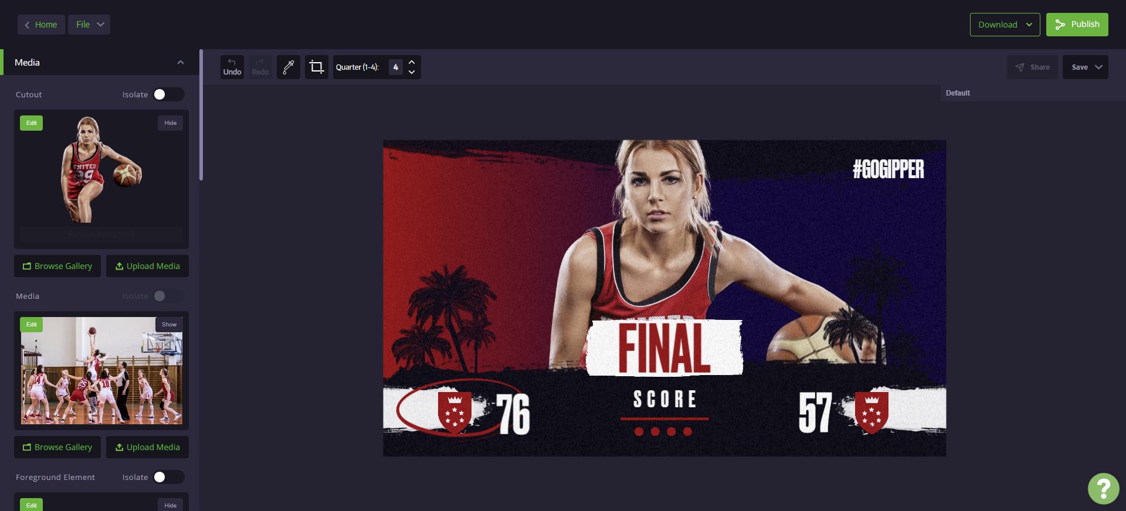Expand the Save dropdown menu
The width and height of the screenshot is (1126, 511).
coord(1085,67)
